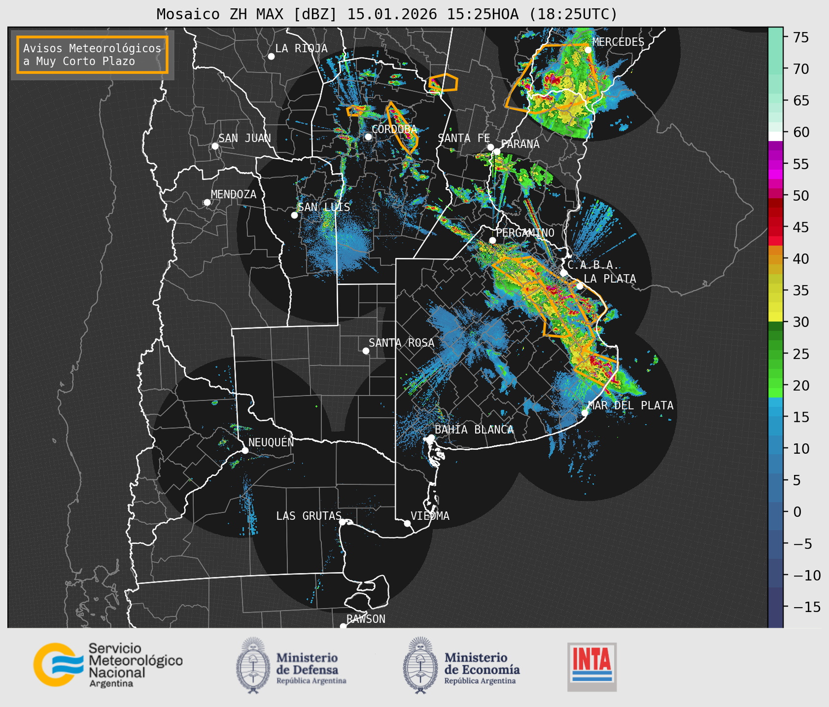The height and width of the screenshot is (707, 829).
Task: Click the Ministerio de Economía emblem
Action: 420,665
